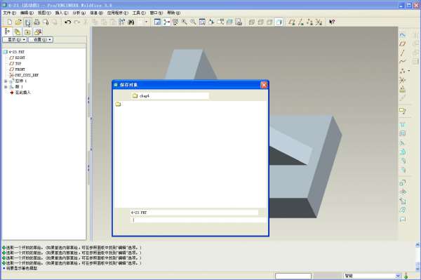421x280 pixels.
Task: Switch to No Hidden display mode
Action: [269, 22]
